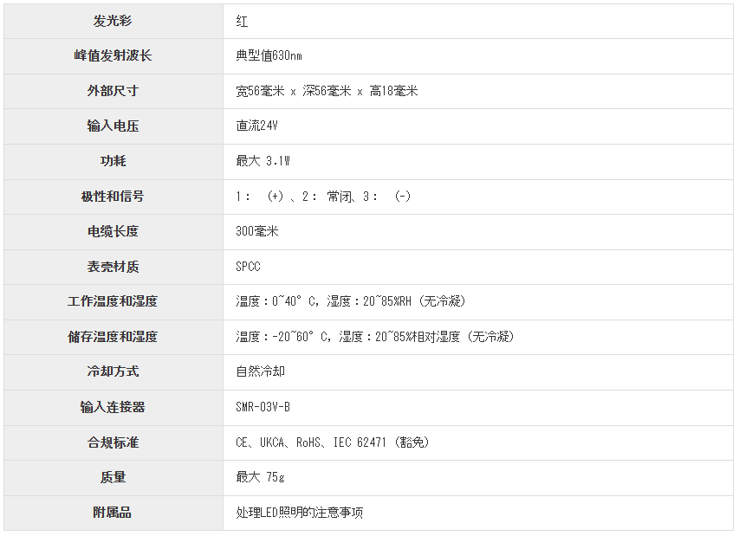Select the '宽56毫米 x 深56毫米 x 高18毫米' dimensions
The height and width of the screenshot is (536, 739).
[327, 91]
